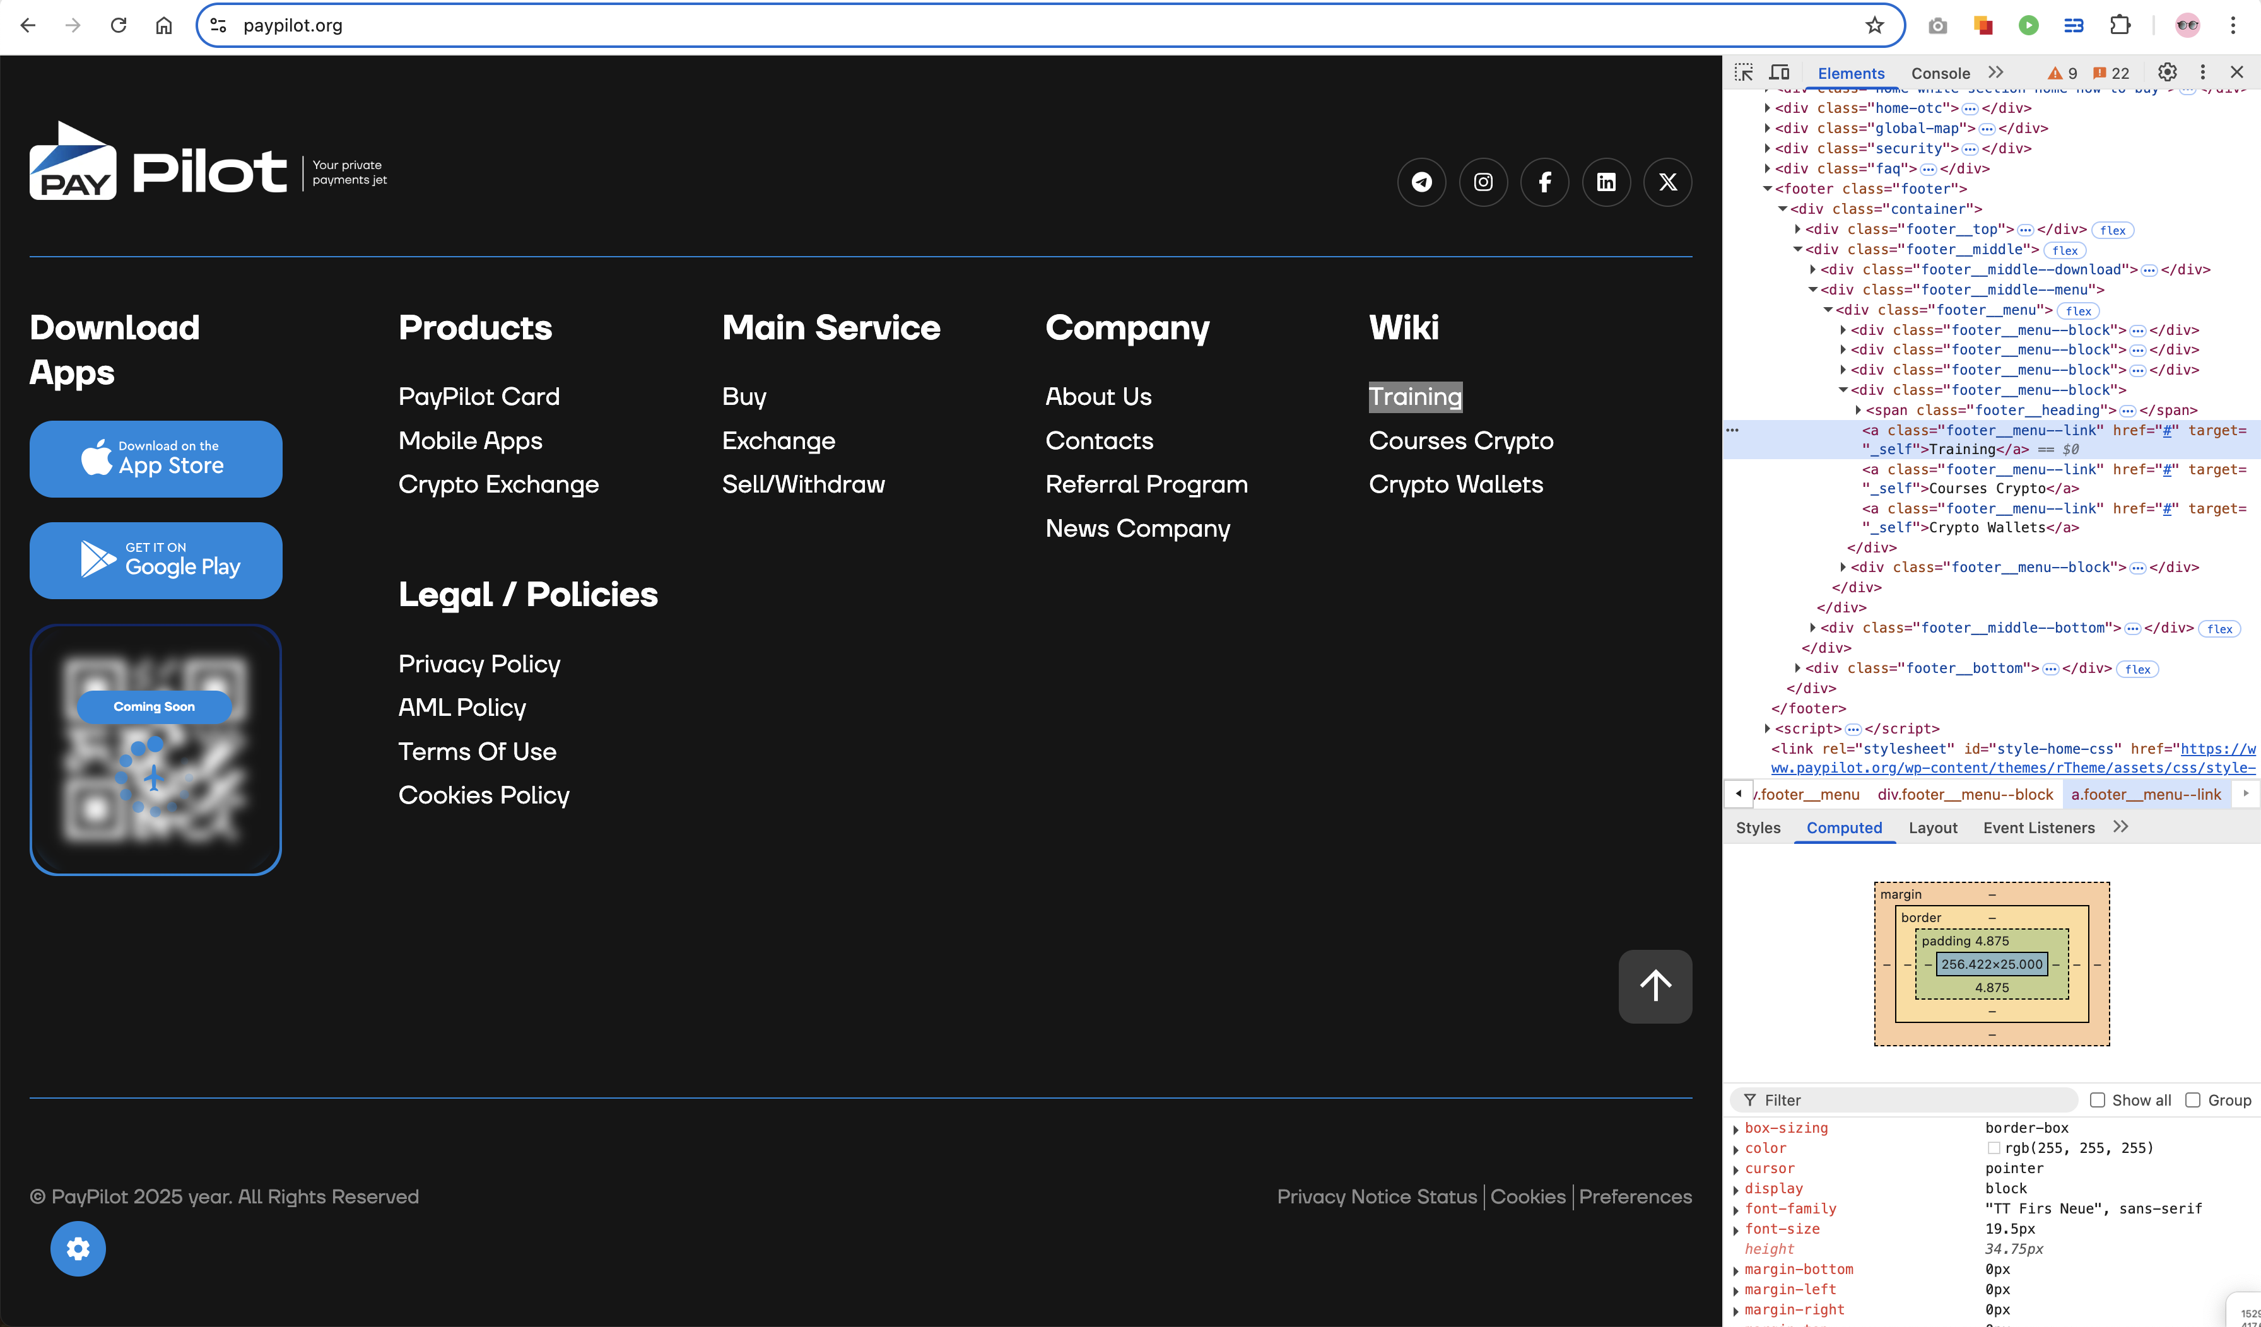Open the Telegram social icon
2261x1327 pixels.
1421,182
